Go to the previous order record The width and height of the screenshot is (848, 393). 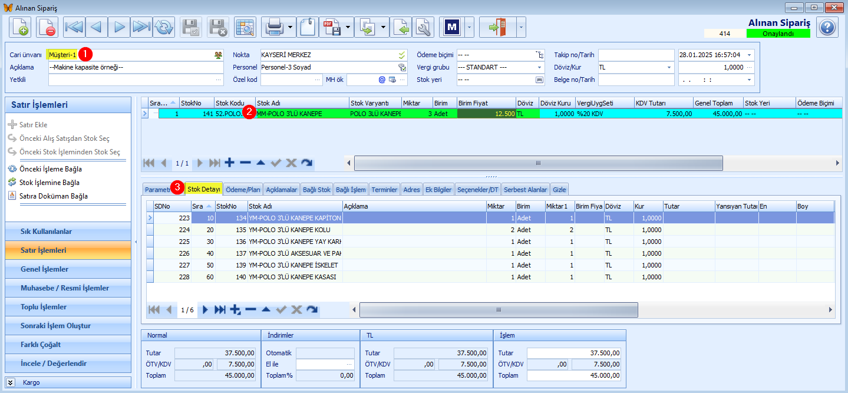(x=97, y=27)
